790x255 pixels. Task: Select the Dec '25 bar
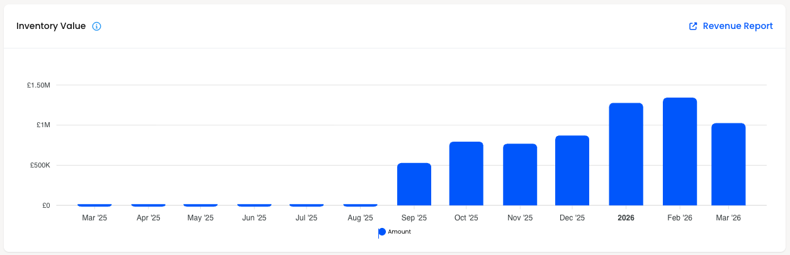572,171
